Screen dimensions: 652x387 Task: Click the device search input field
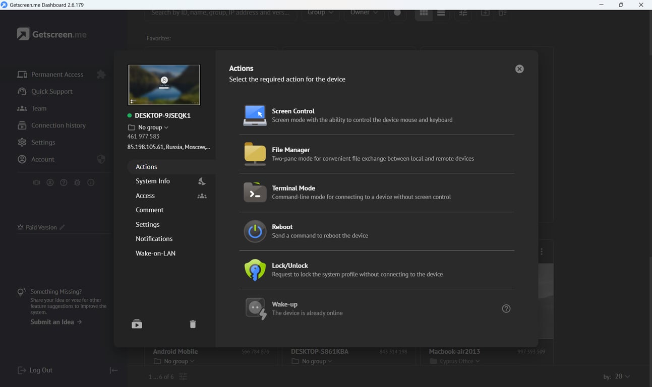coord(220,14)
